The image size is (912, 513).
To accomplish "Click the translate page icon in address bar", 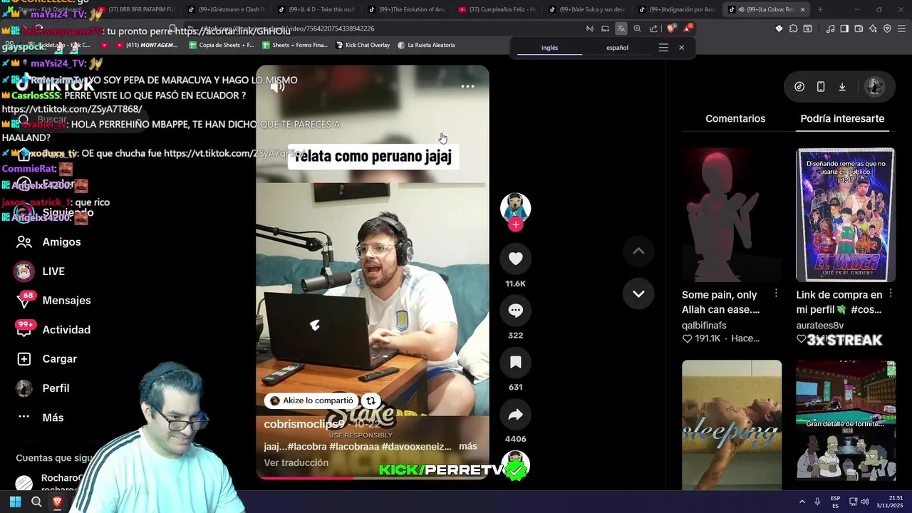I will 621,28.
